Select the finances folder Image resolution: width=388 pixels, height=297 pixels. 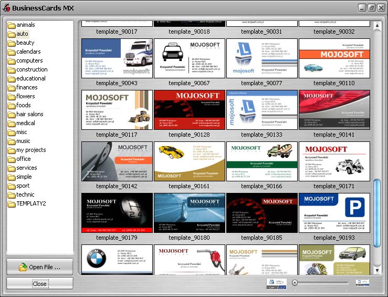tap(23, 87)
